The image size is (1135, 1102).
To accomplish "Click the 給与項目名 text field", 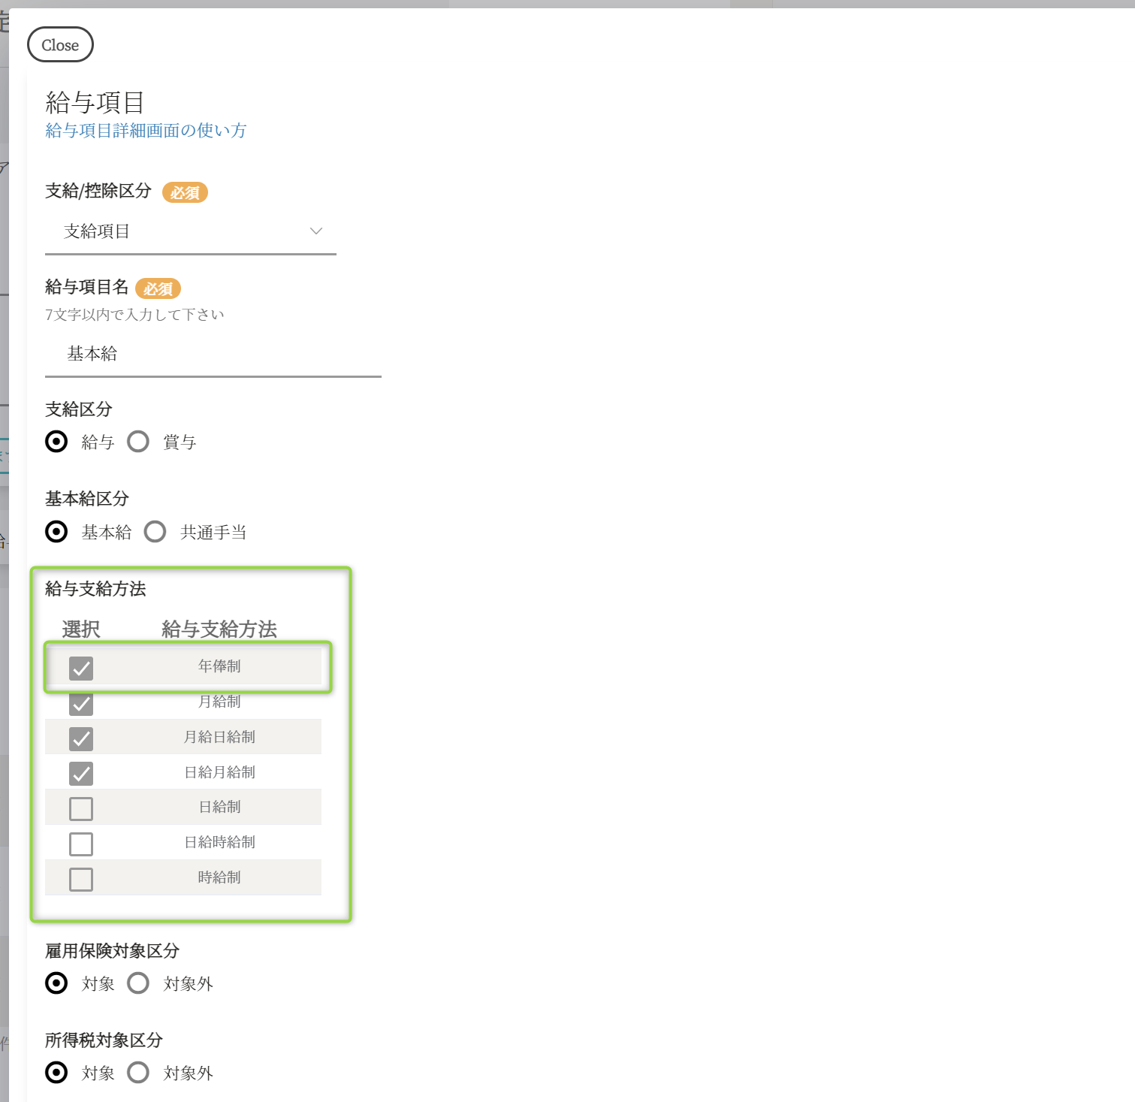I will 213,354.
